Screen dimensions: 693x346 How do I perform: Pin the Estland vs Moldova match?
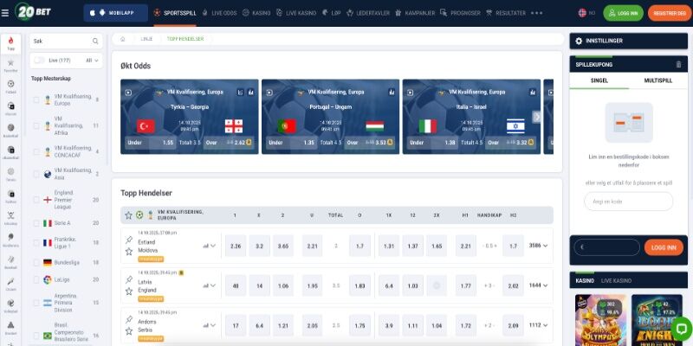pyautogui.click(x=129, y=240)
